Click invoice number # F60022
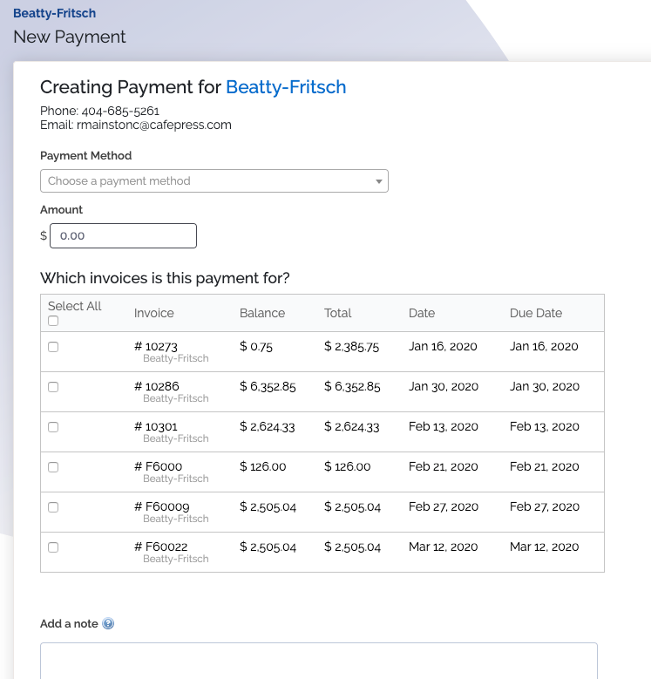The width and height of the screenshot is (651, 679). [161, 547]
